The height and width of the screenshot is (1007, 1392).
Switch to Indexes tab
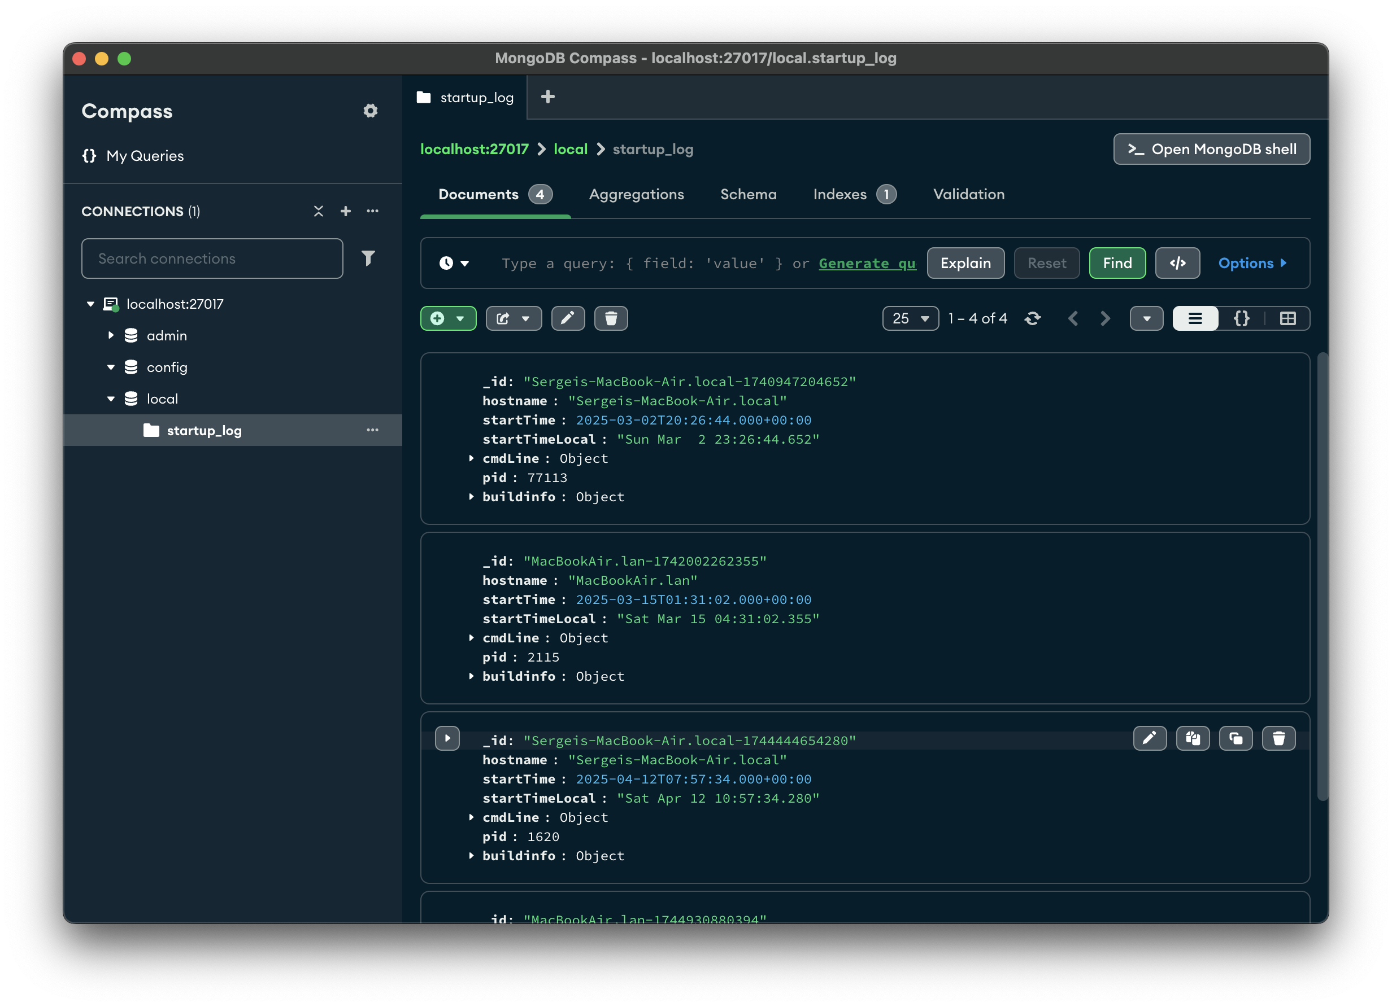tap(854, 194)
